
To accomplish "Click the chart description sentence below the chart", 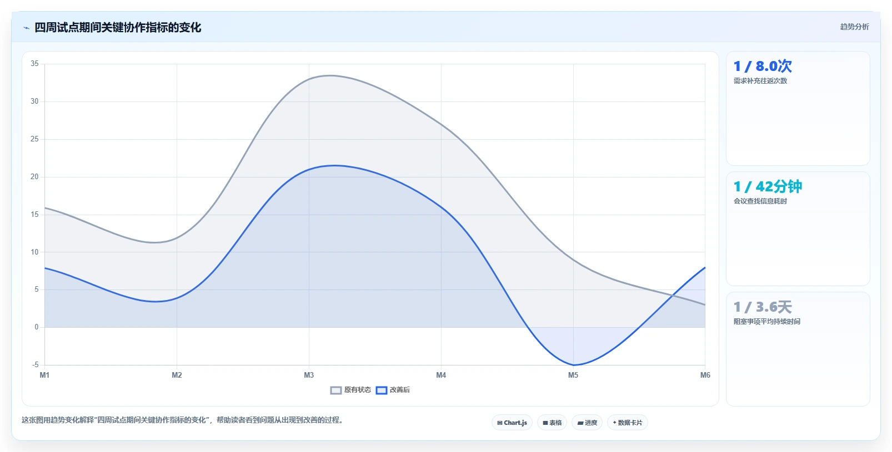I will click(183, 420).
